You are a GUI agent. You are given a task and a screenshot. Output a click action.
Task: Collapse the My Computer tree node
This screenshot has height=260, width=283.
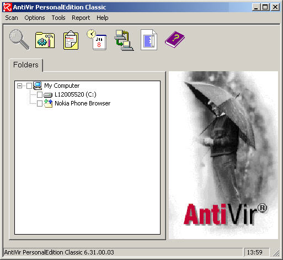point(19,86)
